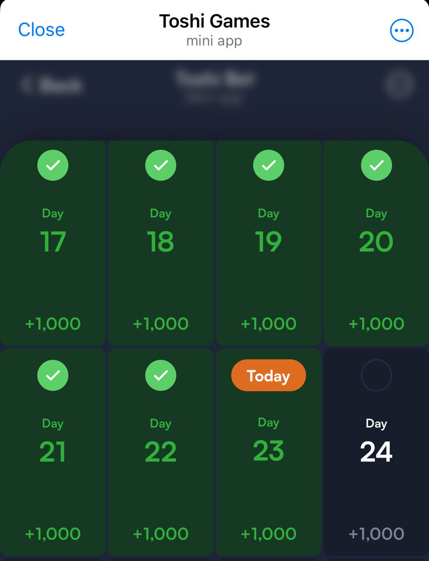Viewport: 429px width, 561px height.
Task: Open the Day 23 reward card
Action: (269, 452)
